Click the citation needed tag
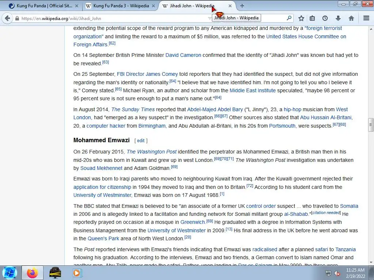Screen dimensions: 374x280 coord(326,213)
